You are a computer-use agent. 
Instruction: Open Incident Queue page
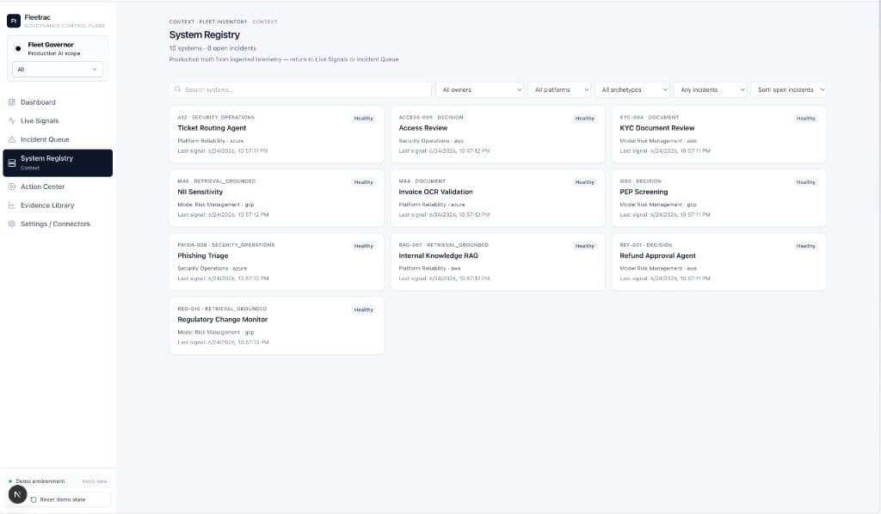(x=58, y=139)
